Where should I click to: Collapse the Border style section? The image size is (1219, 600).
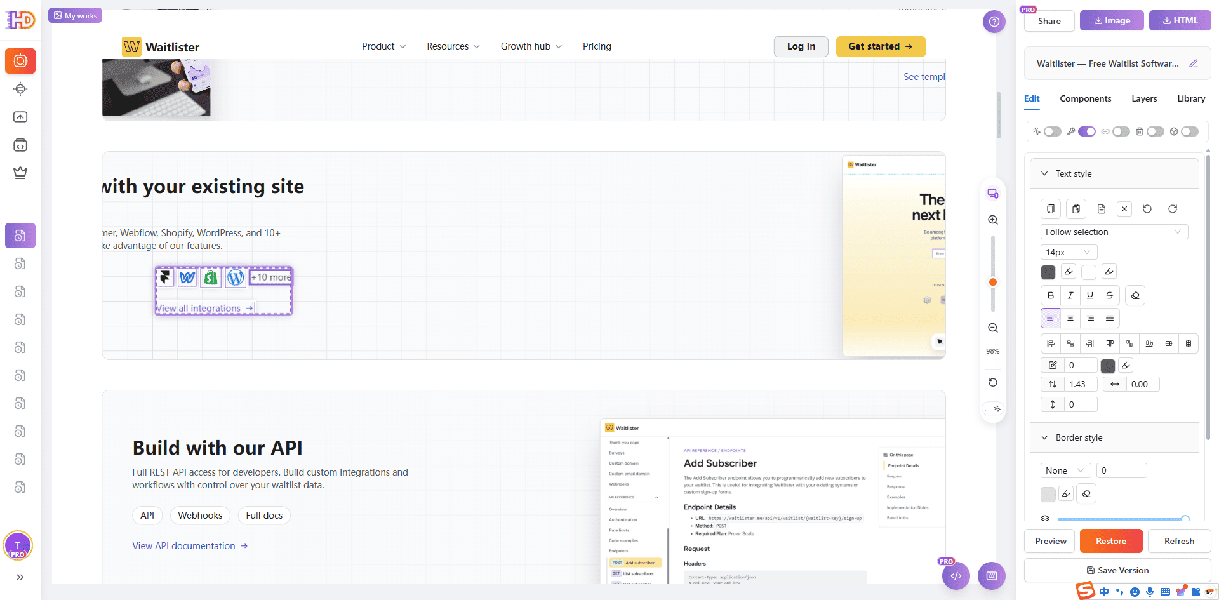click(1044, 437)
